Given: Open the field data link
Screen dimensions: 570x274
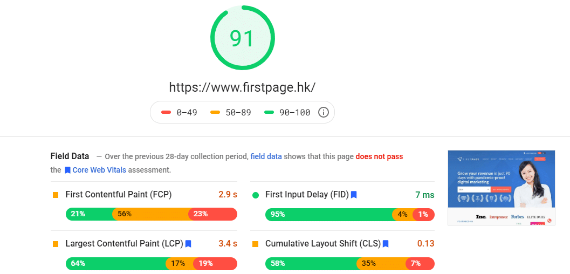Looking at the screenshot, I should [266, 156].
